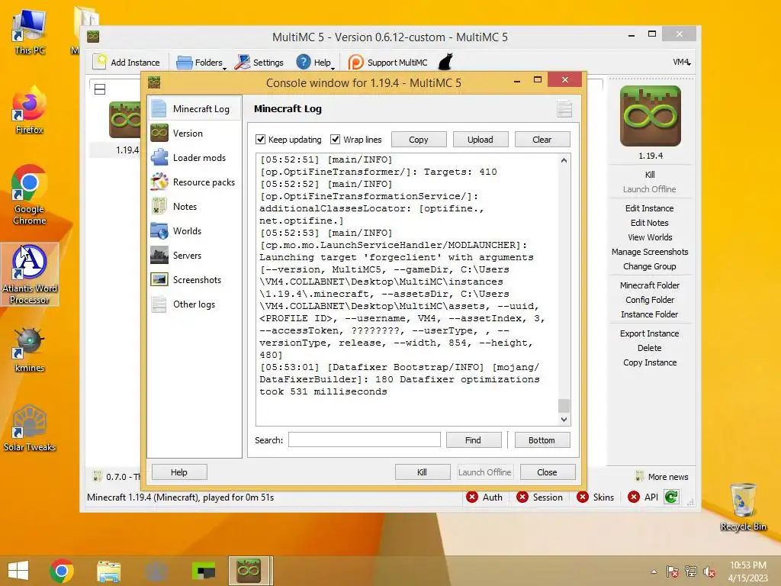The image size is (781, 586).
Task: Open the Screenshots page
Action: click(x=194, y=279)
